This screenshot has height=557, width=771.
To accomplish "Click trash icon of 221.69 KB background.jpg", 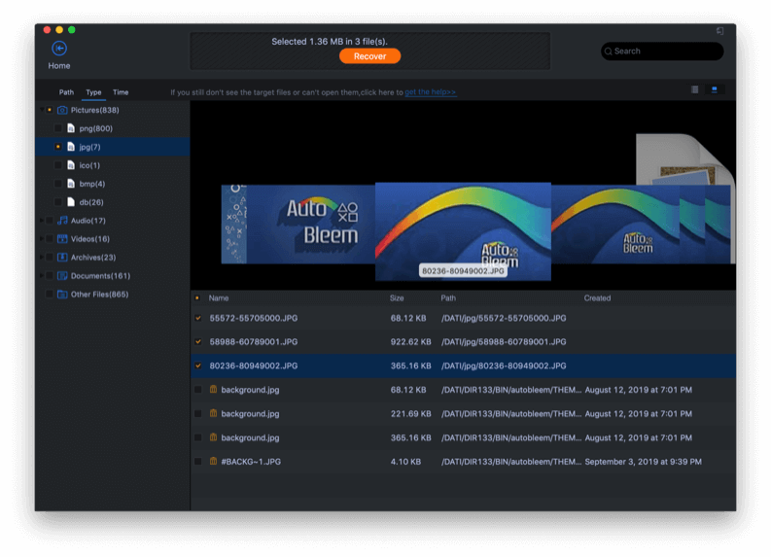I will (x=213, y=413).
